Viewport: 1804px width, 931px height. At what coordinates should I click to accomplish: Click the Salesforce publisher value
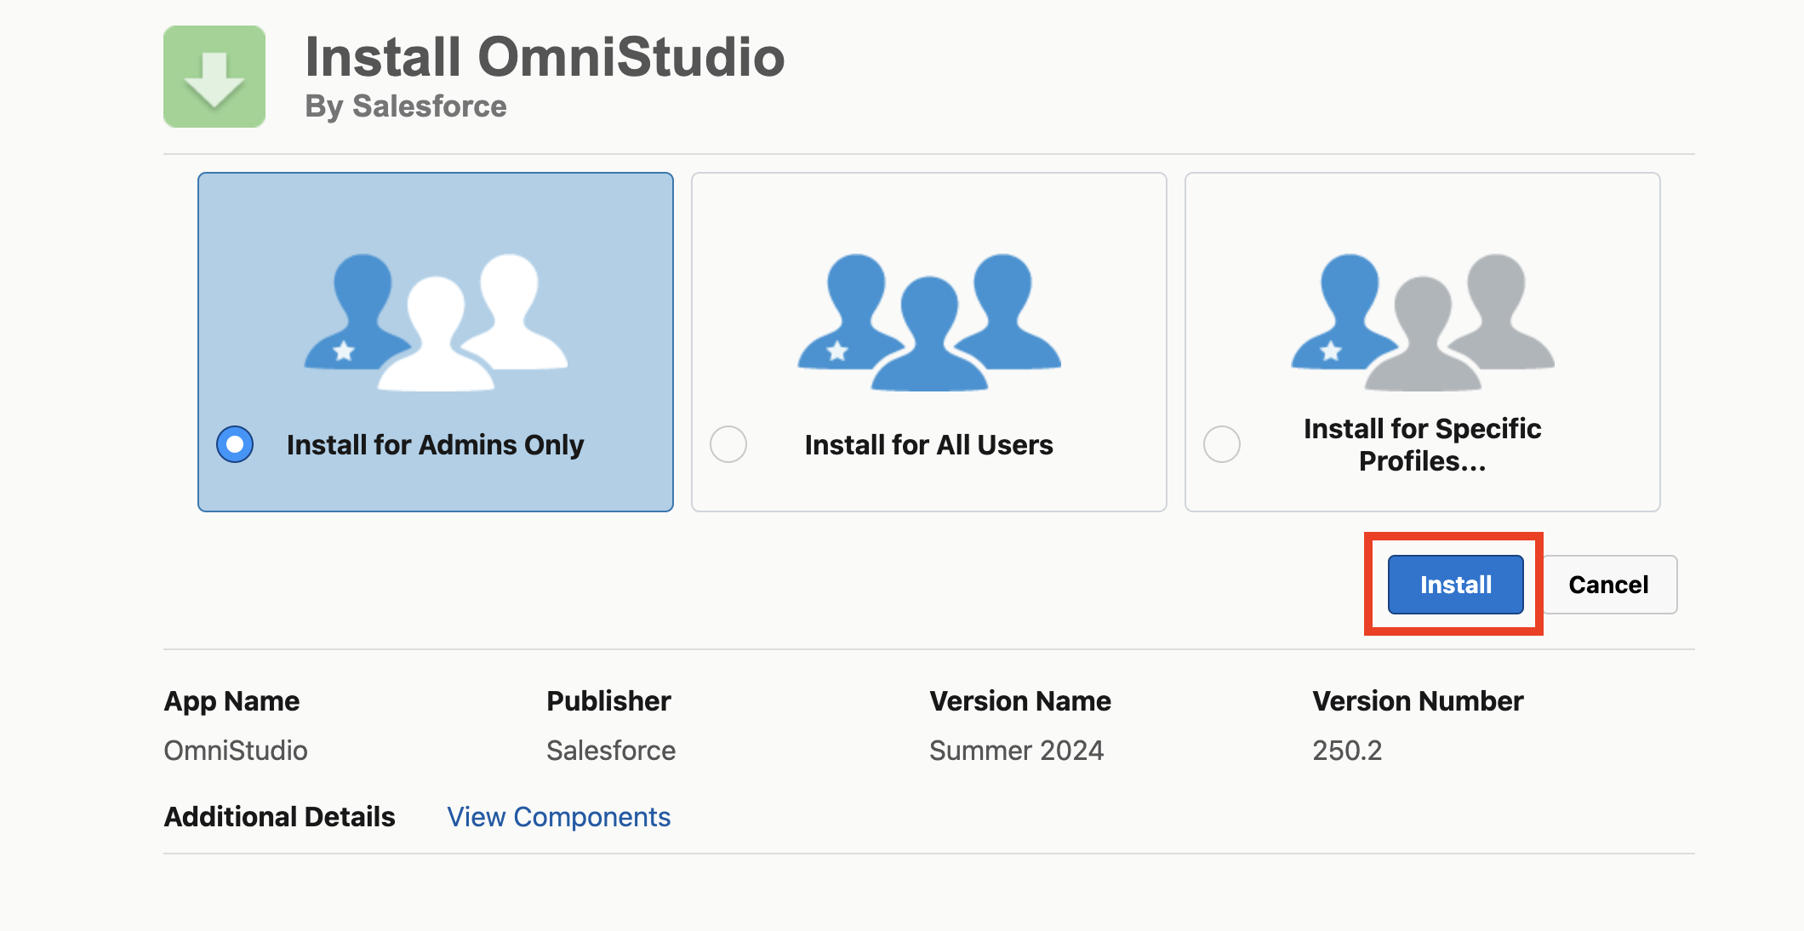point(611,751)
